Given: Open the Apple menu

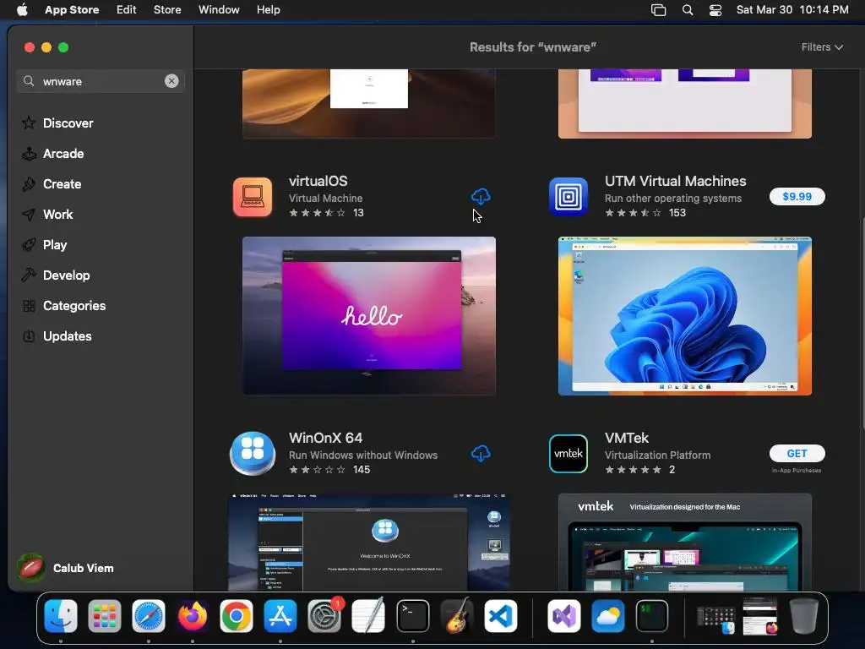Looking at the screenshot, I should [22, 9].
